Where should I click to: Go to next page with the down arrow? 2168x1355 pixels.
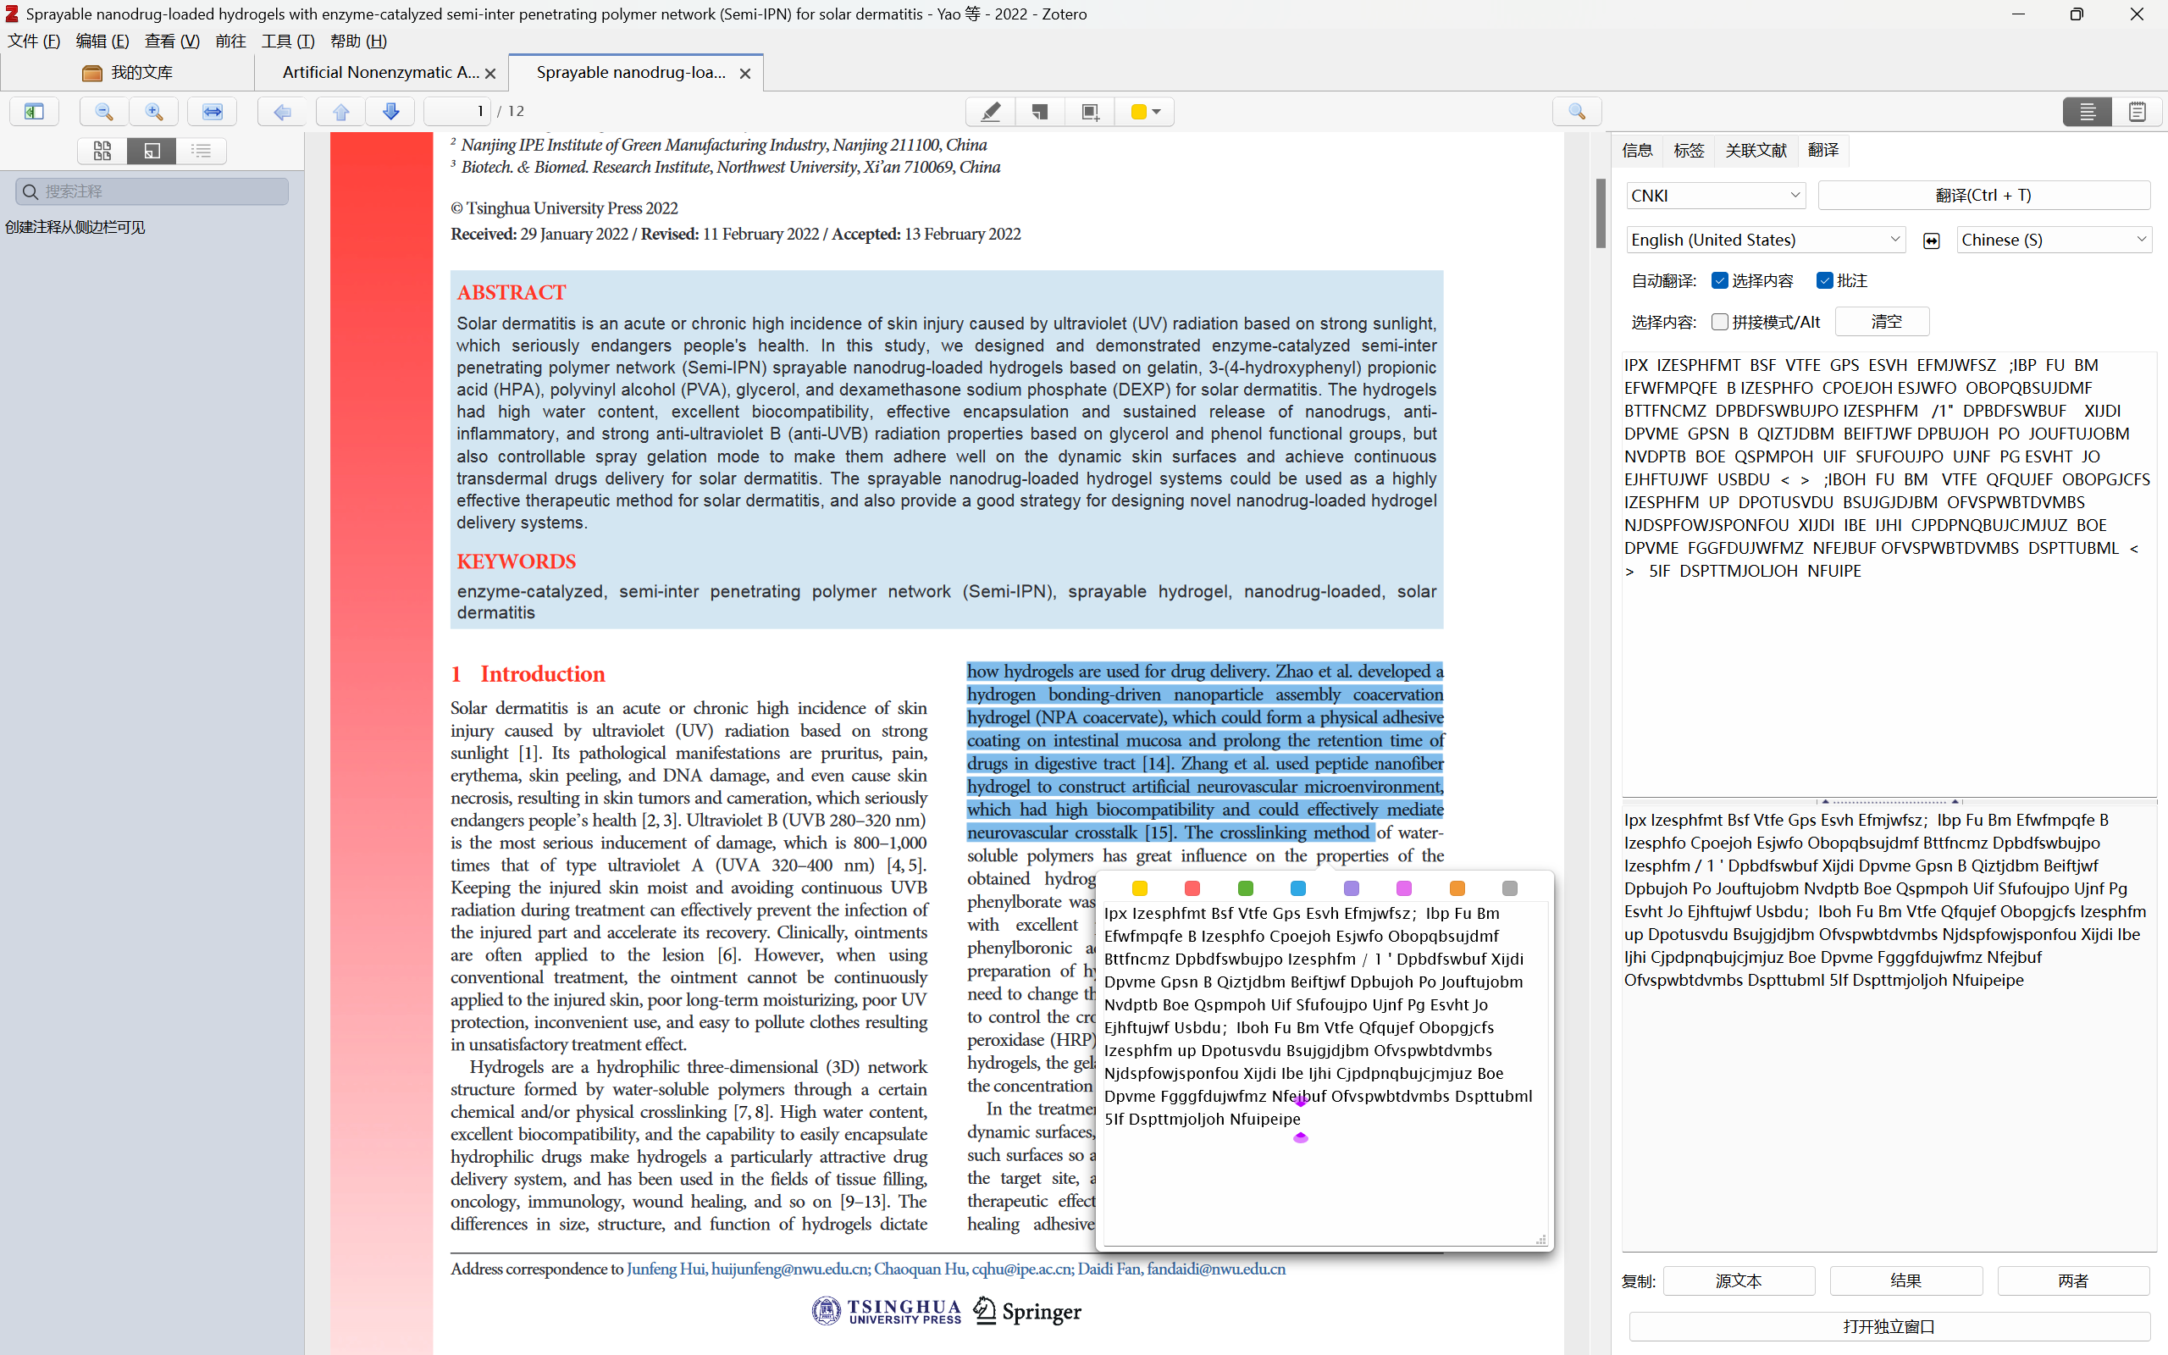click(x=390, y=111)
